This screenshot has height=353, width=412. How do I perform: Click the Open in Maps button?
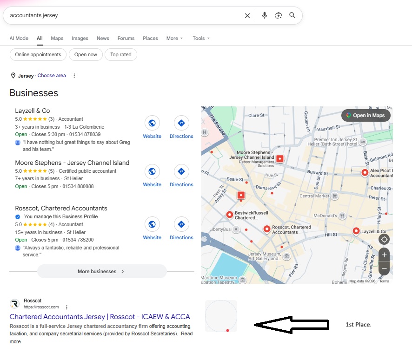coord(366,116)
